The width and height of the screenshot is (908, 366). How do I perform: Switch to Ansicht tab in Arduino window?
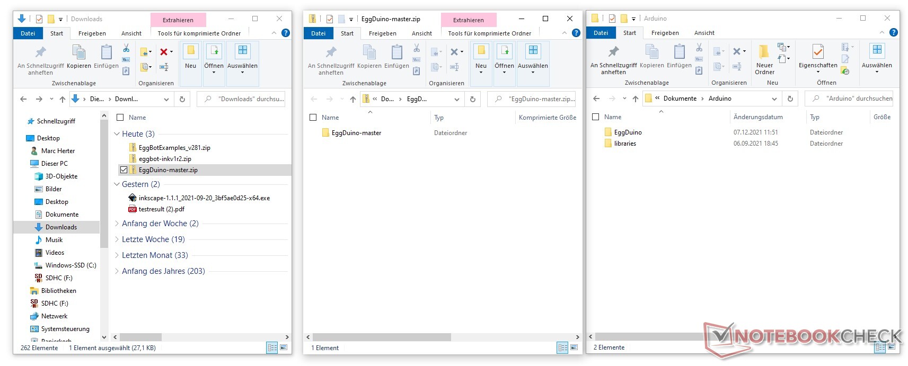coord(704,33)
